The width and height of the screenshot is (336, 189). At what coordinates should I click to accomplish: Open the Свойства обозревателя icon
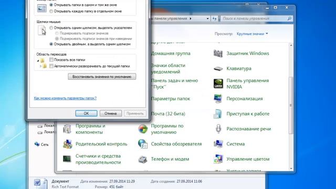pyautogui.click(x=143, y=144)
